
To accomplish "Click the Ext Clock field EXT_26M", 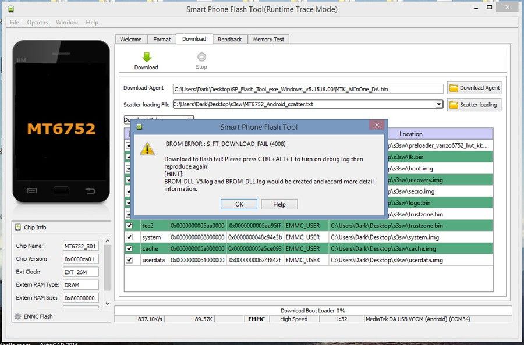I will coord(80,272).
